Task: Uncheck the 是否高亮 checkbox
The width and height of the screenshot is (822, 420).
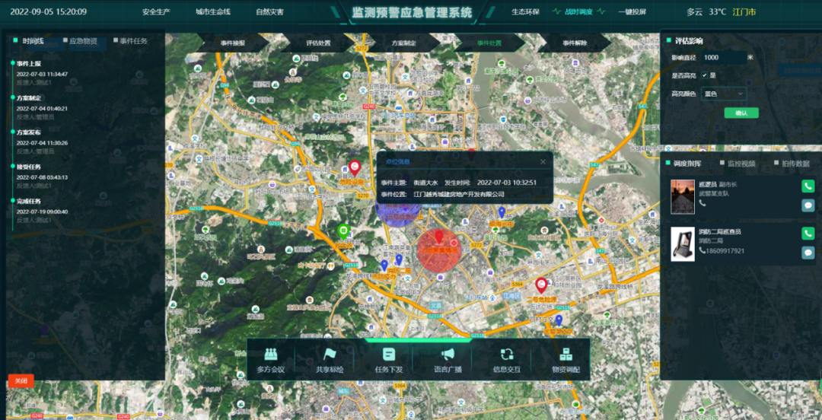Action: 704,75
